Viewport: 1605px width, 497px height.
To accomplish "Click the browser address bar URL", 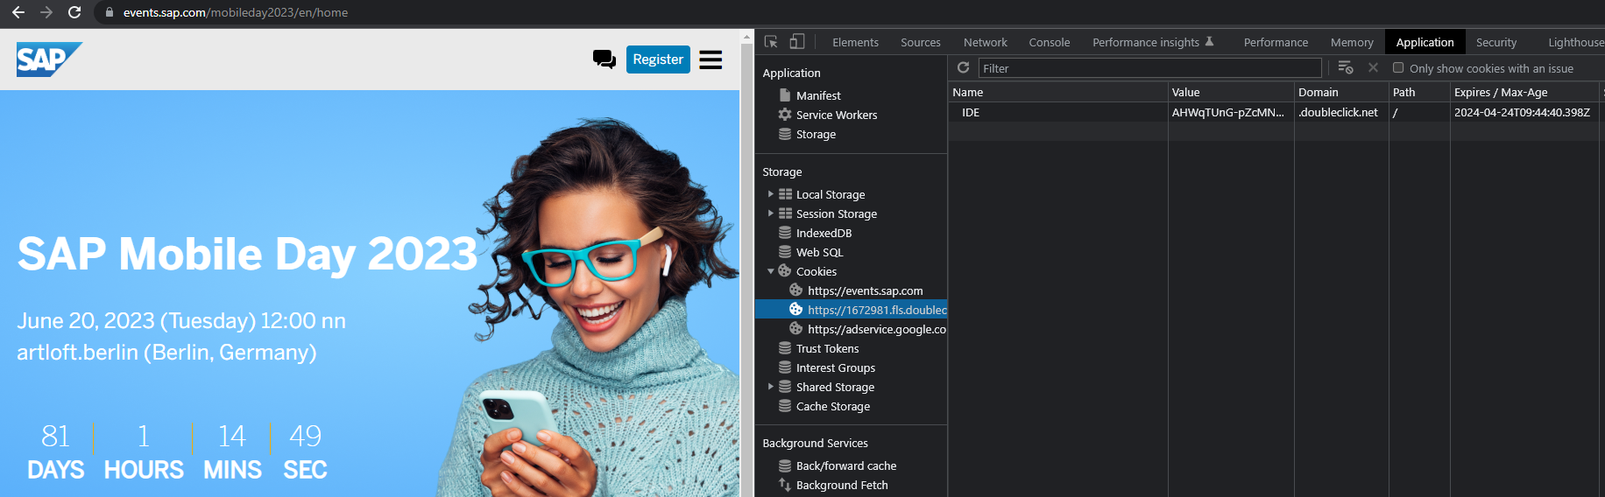I will click(236, 12).
